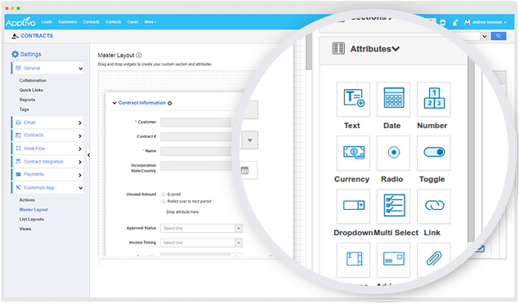Collapse the settings sidebar arrow

coord(88,155)
